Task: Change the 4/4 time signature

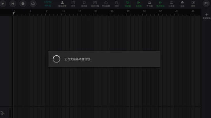Action: (48, 6)
